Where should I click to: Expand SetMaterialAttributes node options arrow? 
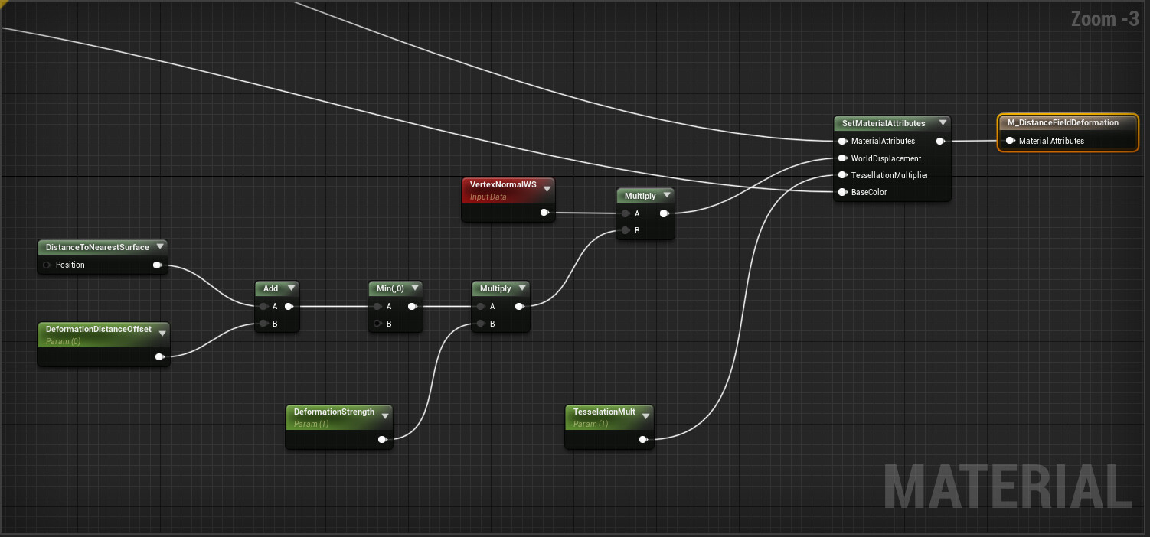tap(943, 123)
